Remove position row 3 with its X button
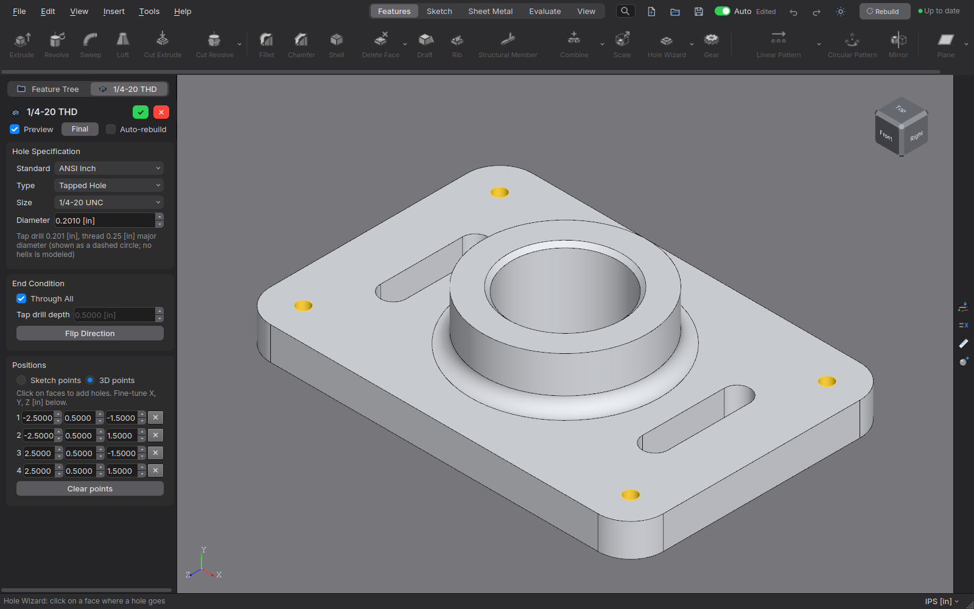 tap(156, 453)
